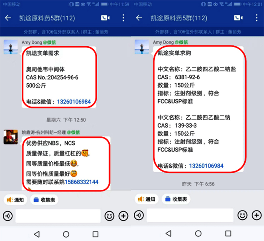Tap the voice input icon in left chat
The width and height of the screenshot is (264, 241).
(8, 216)
